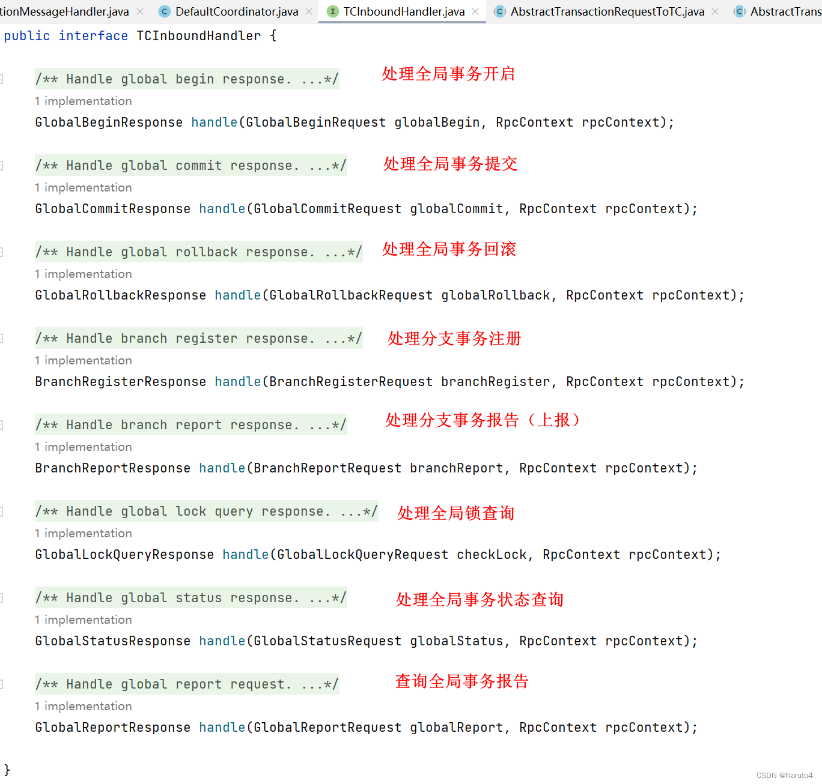Click the BranchReportRequest parameter type

tap(327, 468)
